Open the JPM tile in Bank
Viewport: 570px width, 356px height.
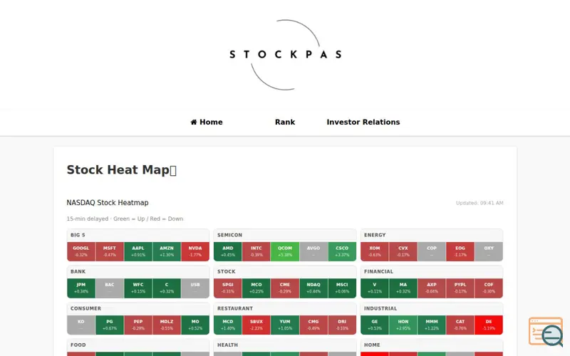pos(81,288)
